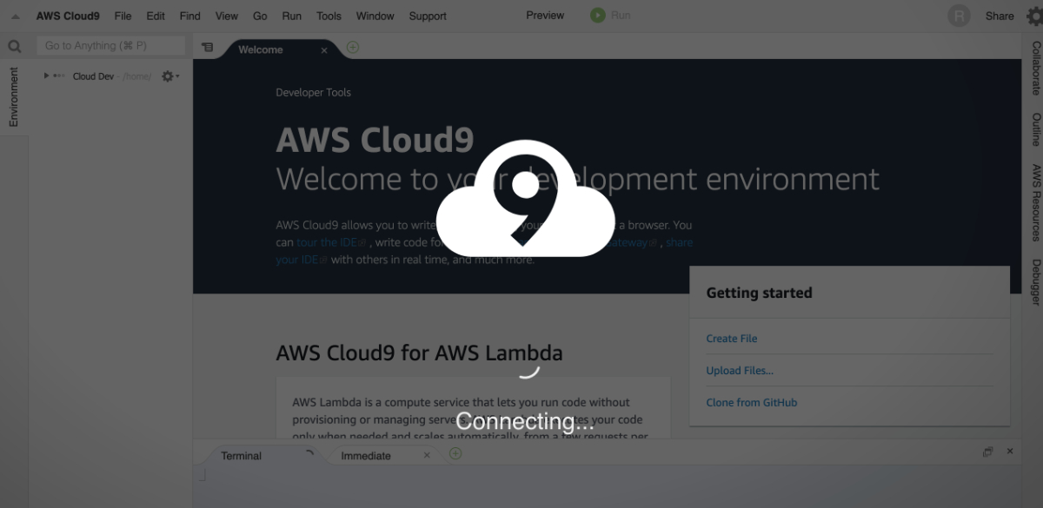Open preferences with the top-right gear icon

[1033, 16]
